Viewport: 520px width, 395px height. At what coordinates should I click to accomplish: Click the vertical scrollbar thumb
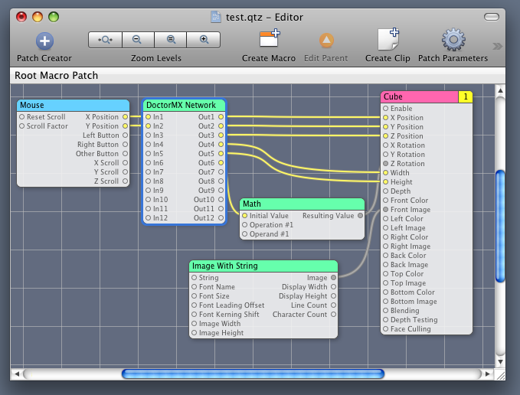500,226
